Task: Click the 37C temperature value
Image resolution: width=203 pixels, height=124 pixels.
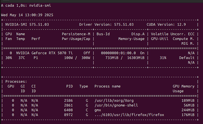Action: click(x=20, y=58)
